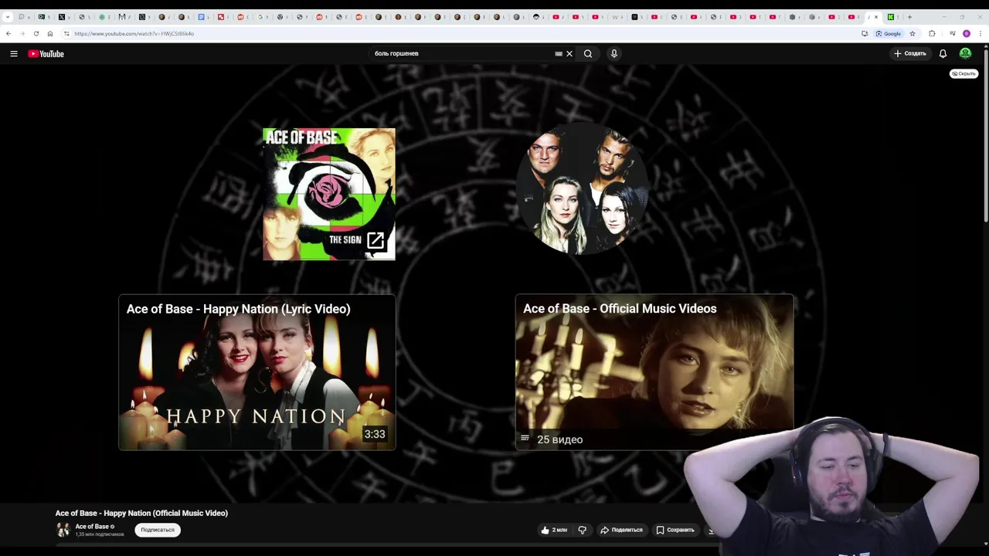Open the browser home button
The image size is (989, 556).
(x=50, y=33)
